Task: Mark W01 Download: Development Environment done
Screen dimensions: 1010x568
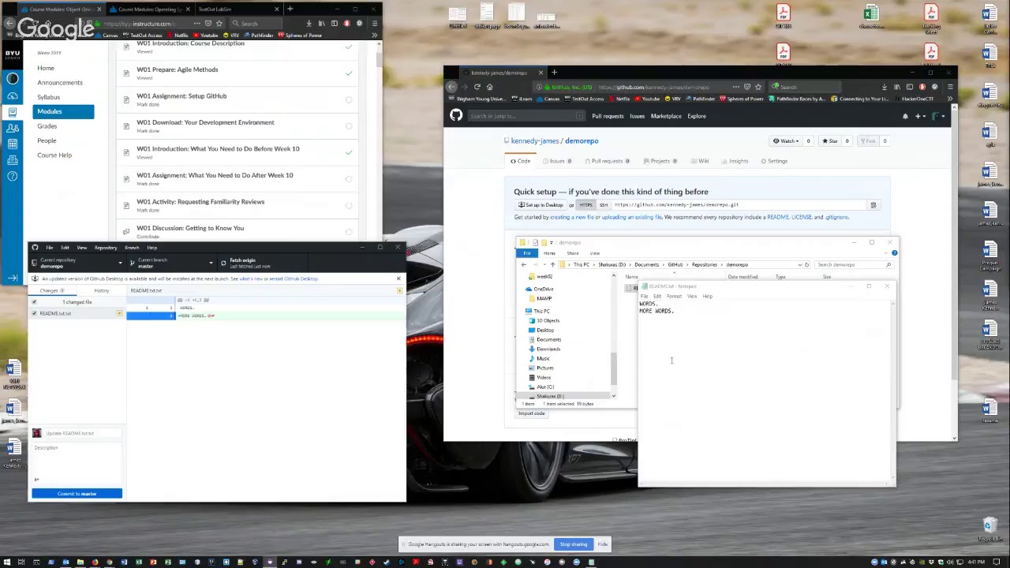Action: click(x=349, y=126)
